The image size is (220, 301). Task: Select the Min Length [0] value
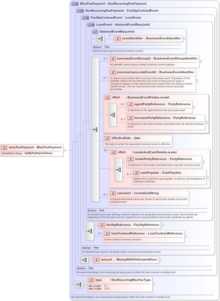106,286
